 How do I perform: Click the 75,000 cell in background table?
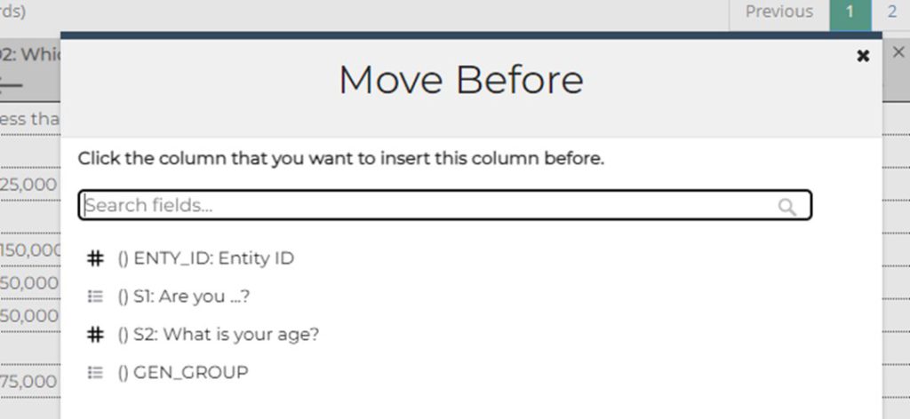(x=28, y=381)
